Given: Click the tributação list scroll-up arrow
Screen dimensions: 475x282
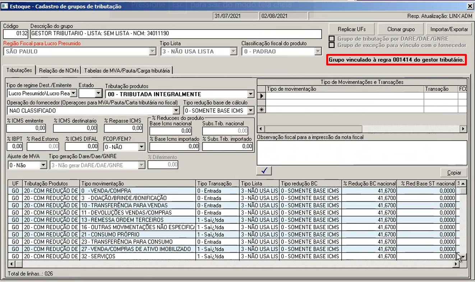Looking at the screenshot, I should coord(463,183).
